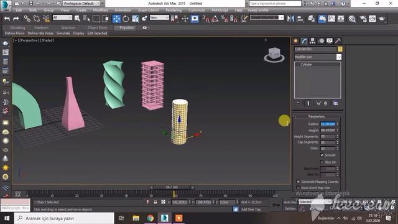Activate the Select and Link tool
The width and height of the screenshot is (398, 224).
tap(27, 19)
